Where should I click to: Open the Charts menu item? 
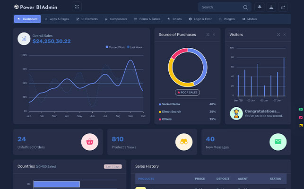point(174,19)
